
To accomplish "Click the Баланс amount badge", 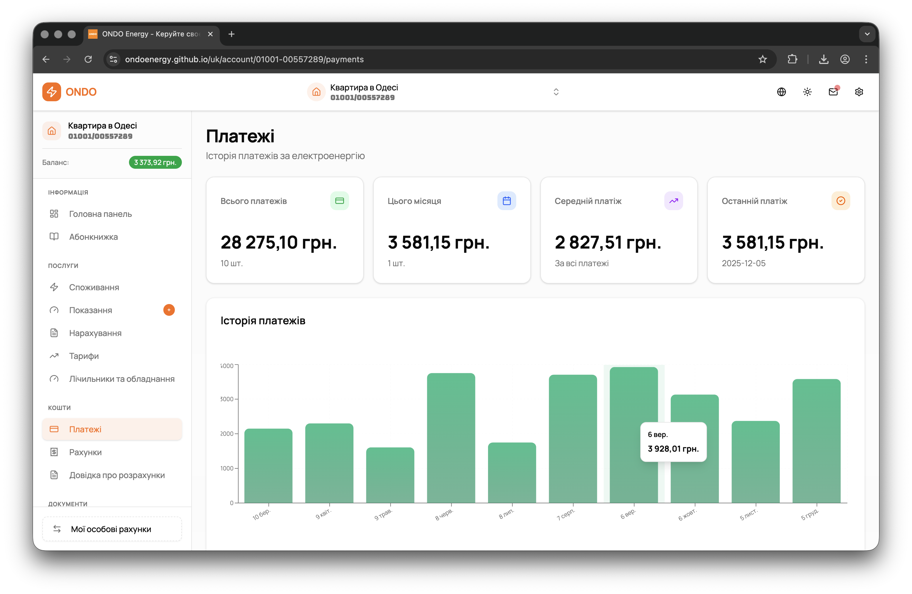I will click(155, 162).
